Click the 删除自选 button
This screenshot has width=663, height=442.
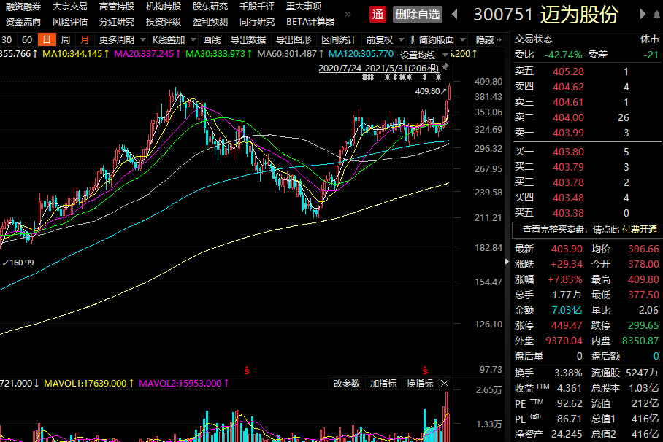click(418, 15)
